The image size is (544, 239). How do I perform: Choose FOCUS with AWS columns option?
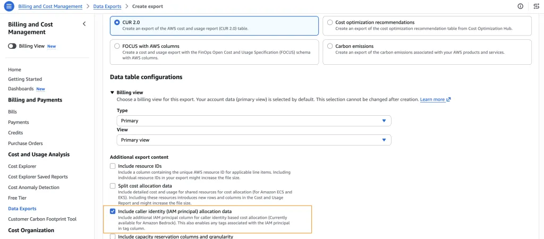pyautogui.click(x=117, y=46)
